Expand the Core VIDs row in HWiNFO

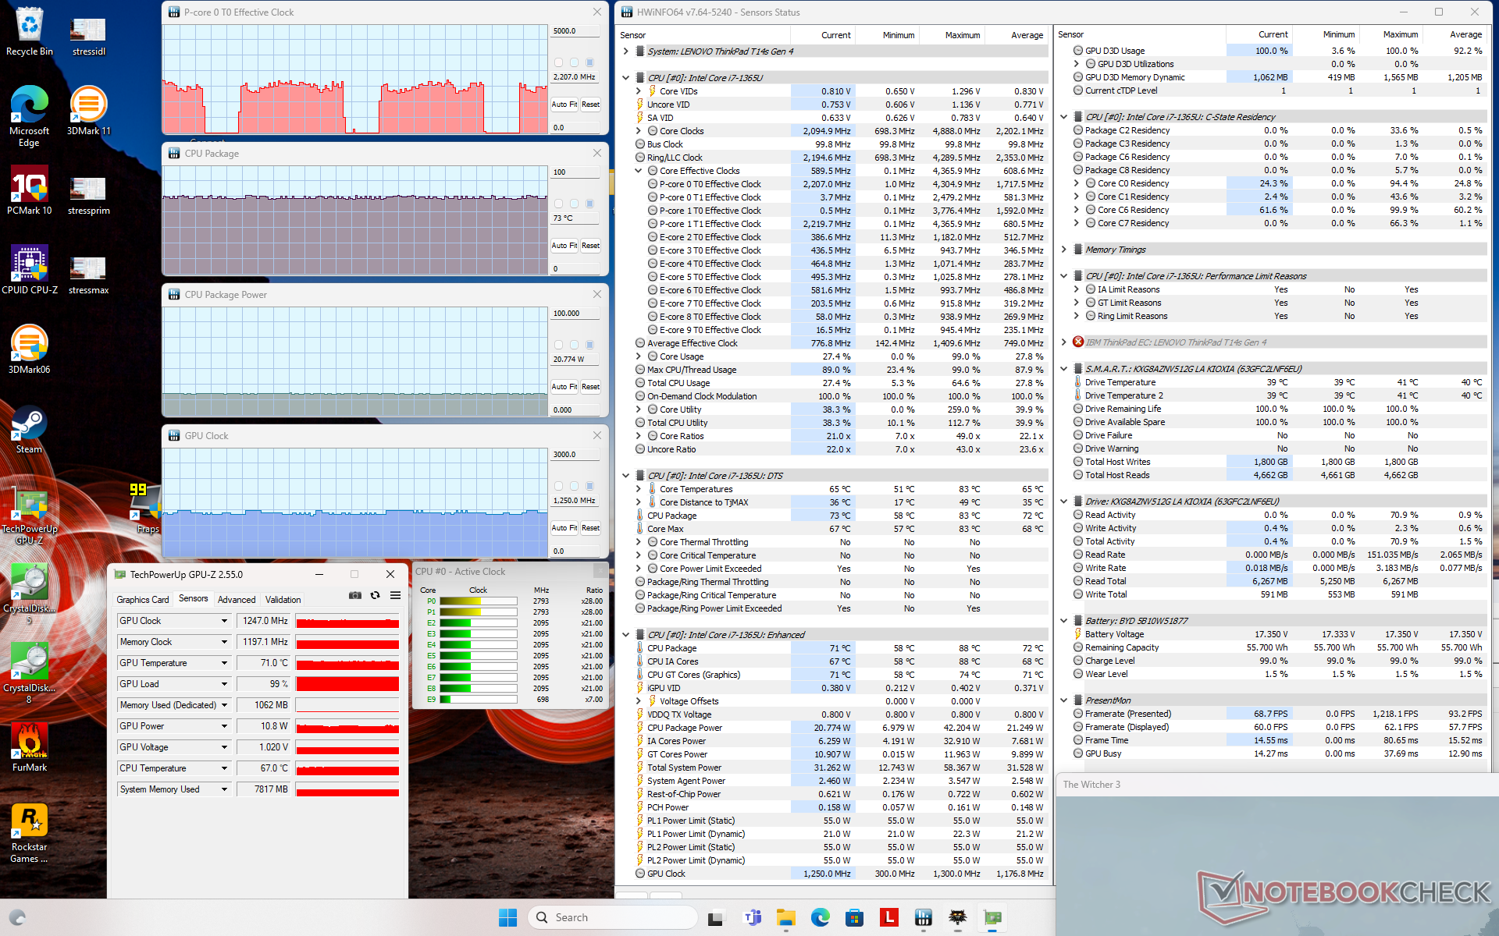639,91
